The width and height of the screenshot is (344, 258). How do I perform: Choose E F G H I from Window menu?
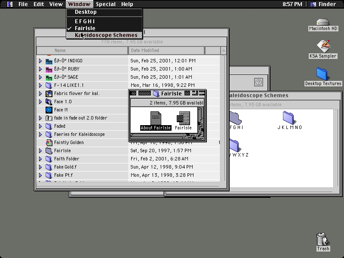(104, 21)
